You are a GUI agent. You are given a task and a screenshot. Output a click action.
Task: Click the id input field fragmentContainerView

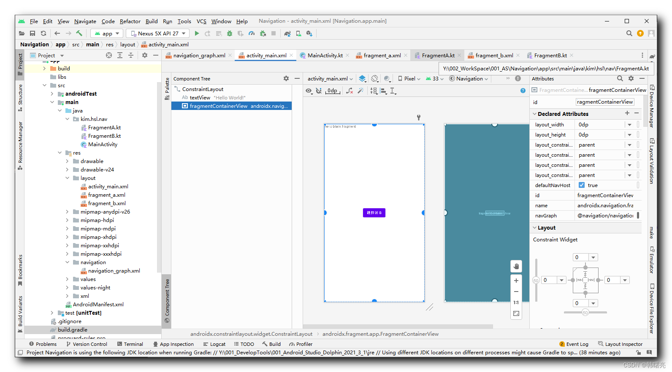605,102
